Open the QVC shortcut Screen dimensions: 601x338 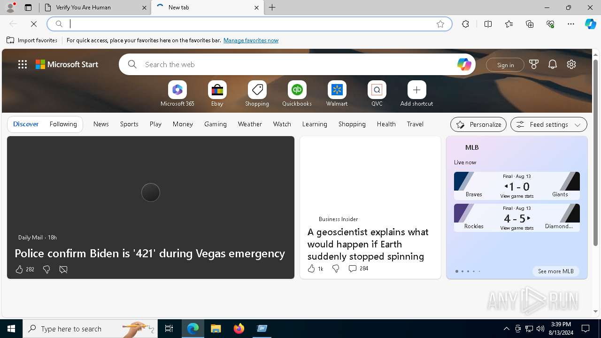click(x=377, y=94)
